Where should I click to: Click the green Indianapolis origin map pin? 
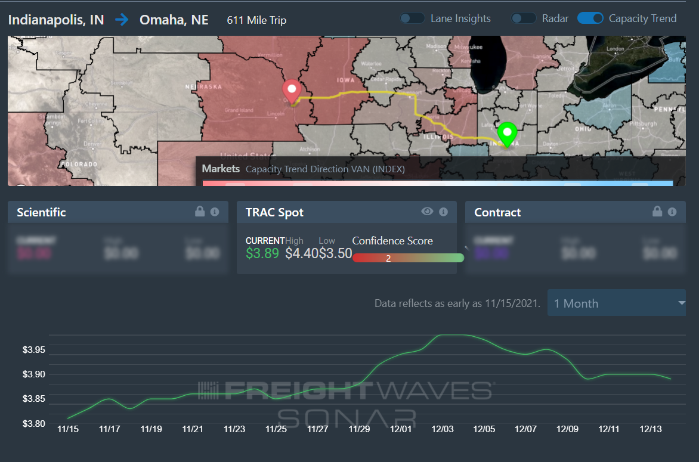[507, 135]
